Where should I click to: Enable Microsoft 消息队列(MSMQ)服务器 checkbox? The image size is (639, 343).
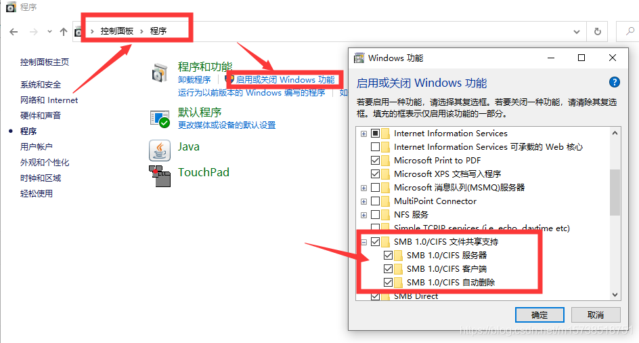[x=375, y=187]
